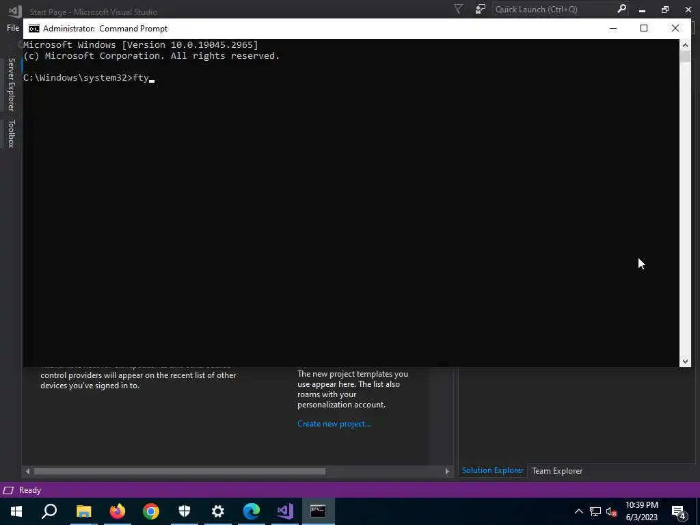Show hidden system tray icons

(x=578, y=511)
